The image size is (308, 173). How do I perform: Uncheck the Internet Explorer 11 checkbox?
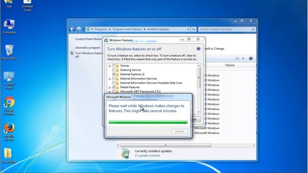tap(114, 74)
